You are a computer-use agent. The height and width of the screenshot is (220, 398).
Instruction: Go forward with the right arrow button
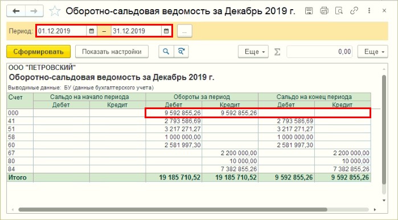(34, 11)
